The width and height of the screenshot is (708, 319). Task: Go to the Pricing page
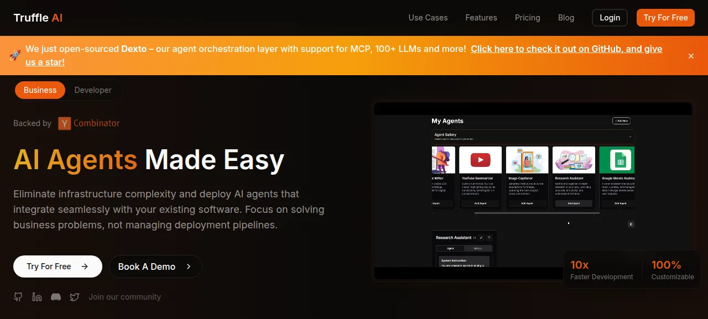(528, 18)
